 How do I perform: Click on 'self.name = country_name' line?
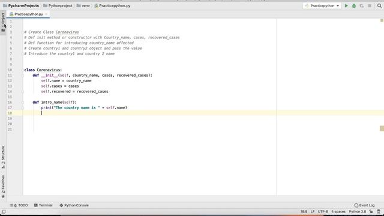coord(66,81)
